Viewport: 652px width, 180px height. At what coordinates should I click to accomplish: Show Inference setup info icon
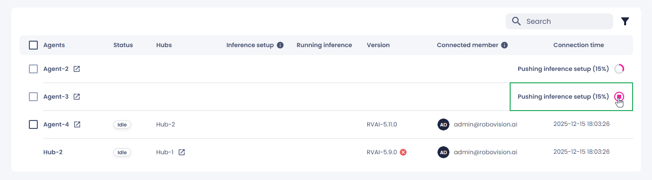point(280,45)
